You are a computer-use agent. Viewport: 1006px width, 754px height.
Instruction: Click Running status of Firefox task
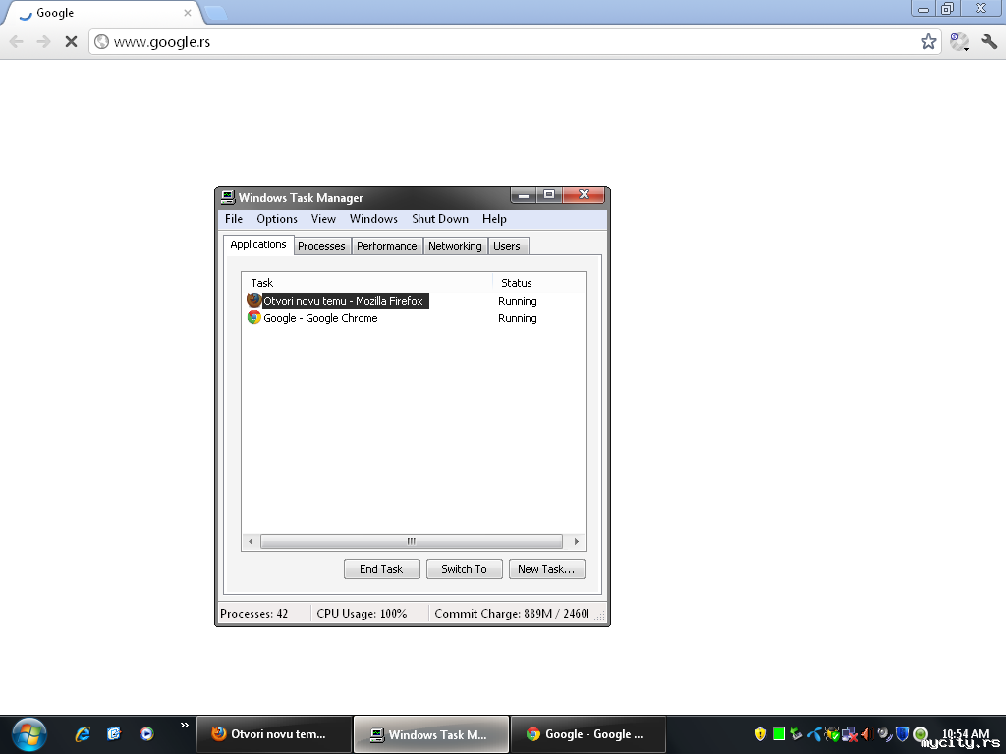(x=517, y=301)
